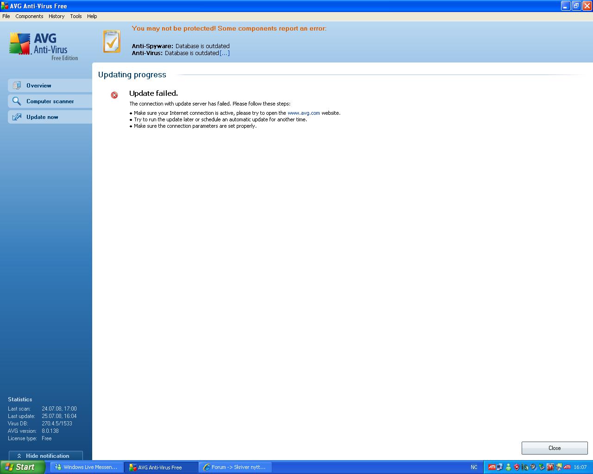This screenshot has height=474, width=593.
Task: Click the ATI tray icon beside the clock
Action: click(567, 467)
